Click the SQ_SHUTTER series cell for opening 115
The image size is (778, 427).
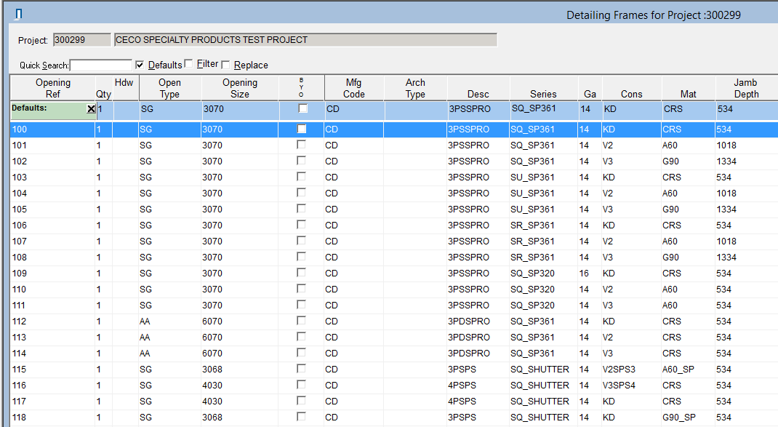coord(540,369)
